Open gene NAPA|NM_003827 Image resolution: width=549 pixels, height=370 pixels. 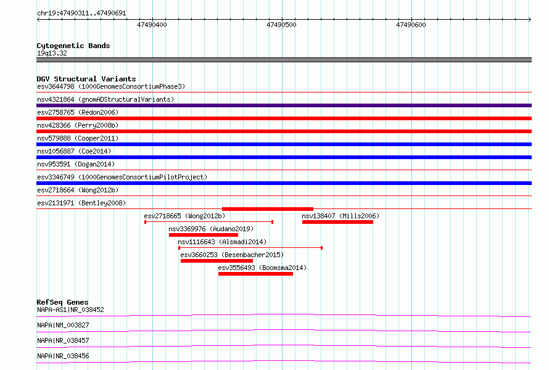point(63,325)
